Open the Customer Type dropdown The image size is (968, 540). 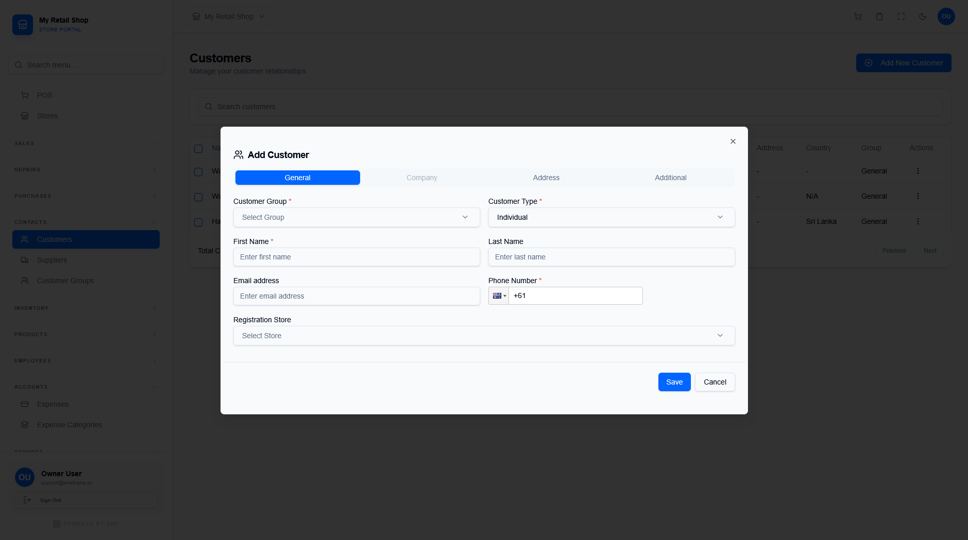tap(611, 217)
